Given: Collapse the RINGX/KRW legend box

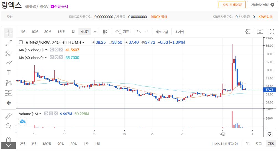Looking at the screenshot, I should pos(21,42).
